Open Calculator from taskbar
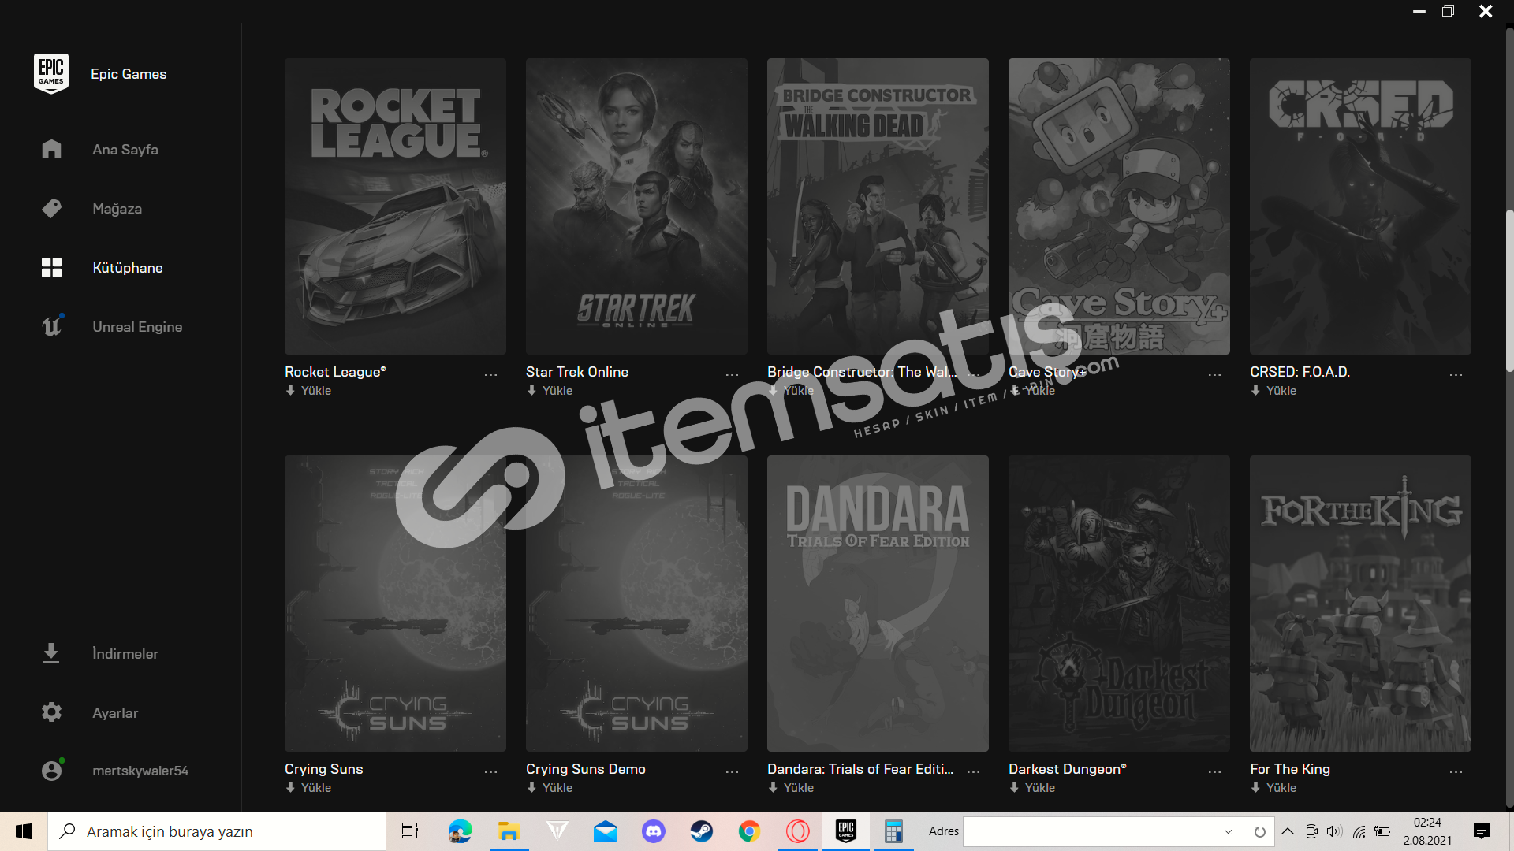 coord(893,831)
